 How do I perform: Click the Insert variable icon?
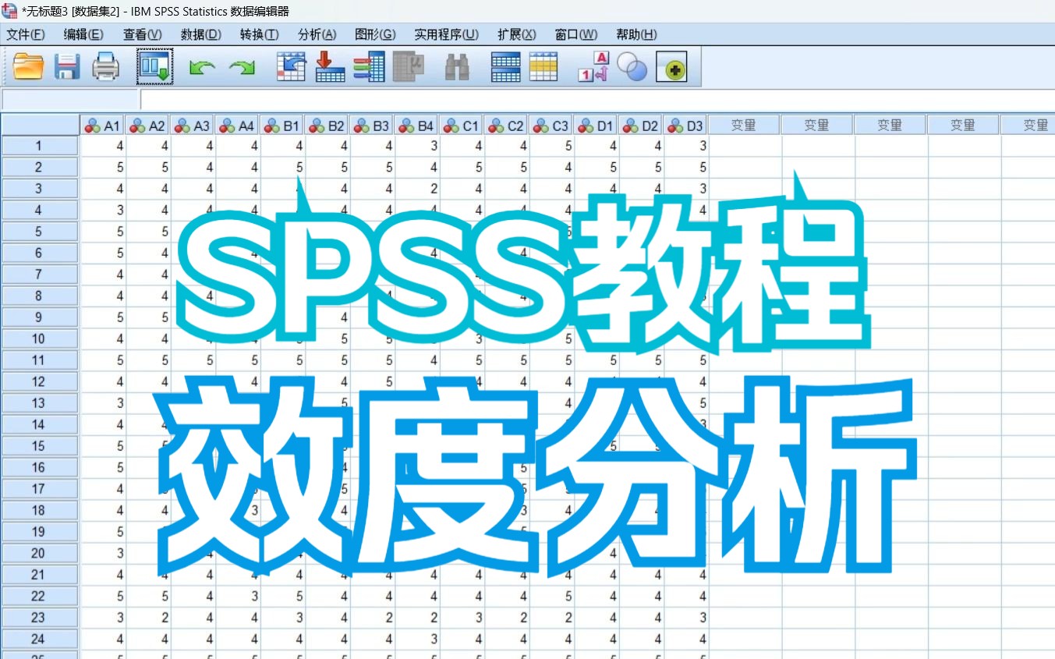point(543,67)
